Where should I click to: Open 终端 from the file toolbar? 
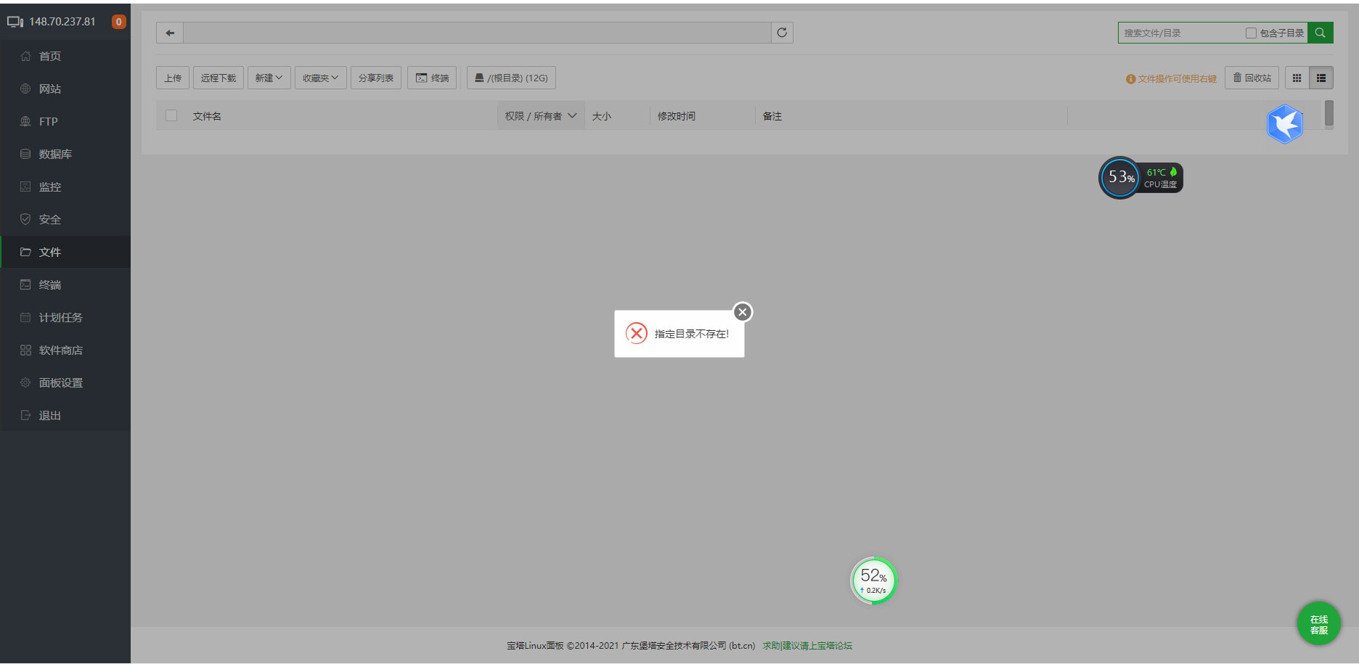pyautogui.click(x=432, y=78)
